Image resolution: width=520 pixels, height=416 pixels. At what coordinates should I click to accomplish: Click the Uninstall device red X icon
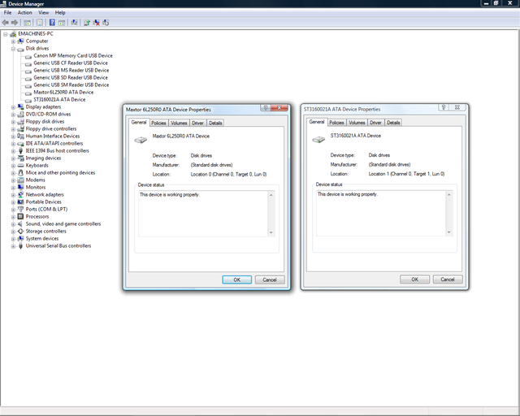click(97, 23)
